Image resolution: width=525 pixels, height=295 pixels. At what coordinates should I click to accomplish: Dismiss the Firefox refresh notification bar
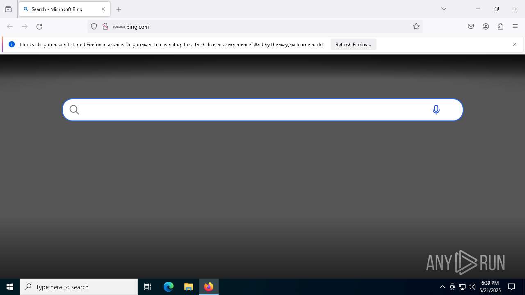(x=515, y=44)
